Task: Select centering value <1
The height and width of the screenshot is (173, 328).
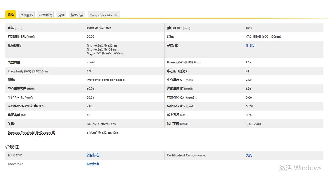Action: click(x=247, y=71)
